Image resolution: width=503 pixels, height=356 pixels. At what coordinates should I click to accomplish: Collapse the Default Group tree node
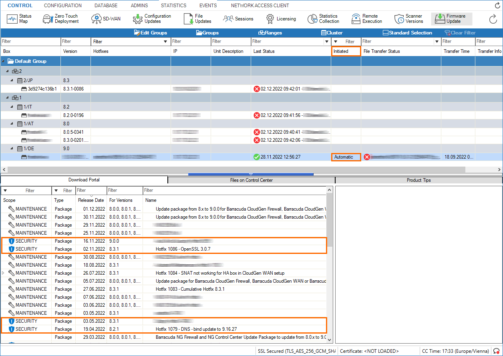click(x=4, y=61)
